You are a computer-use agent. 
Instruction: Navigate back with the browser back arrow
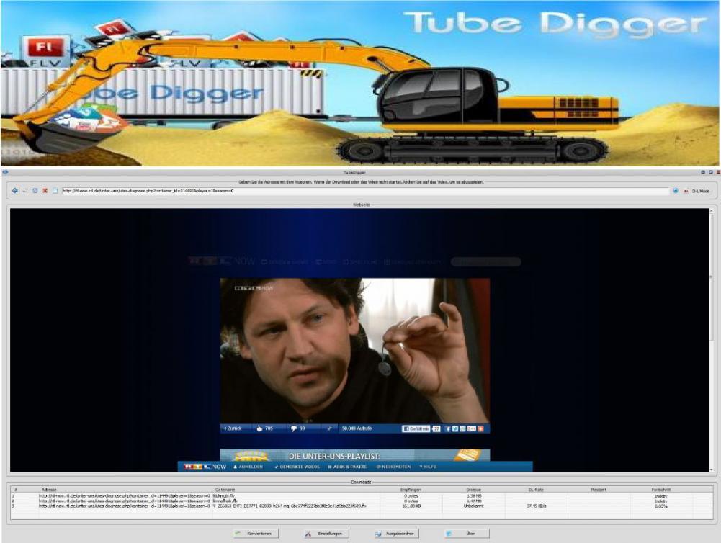15,192
